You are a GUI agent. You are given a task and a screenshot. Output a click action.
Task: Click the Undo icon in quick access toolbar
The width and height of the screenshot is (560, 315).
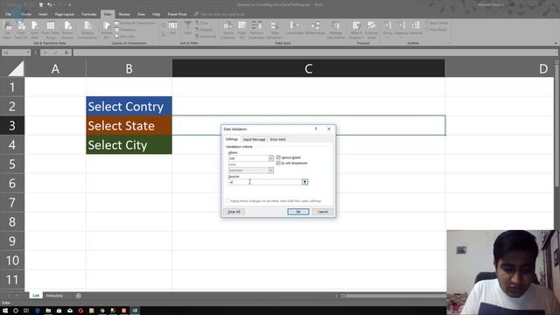coord(49,4)
